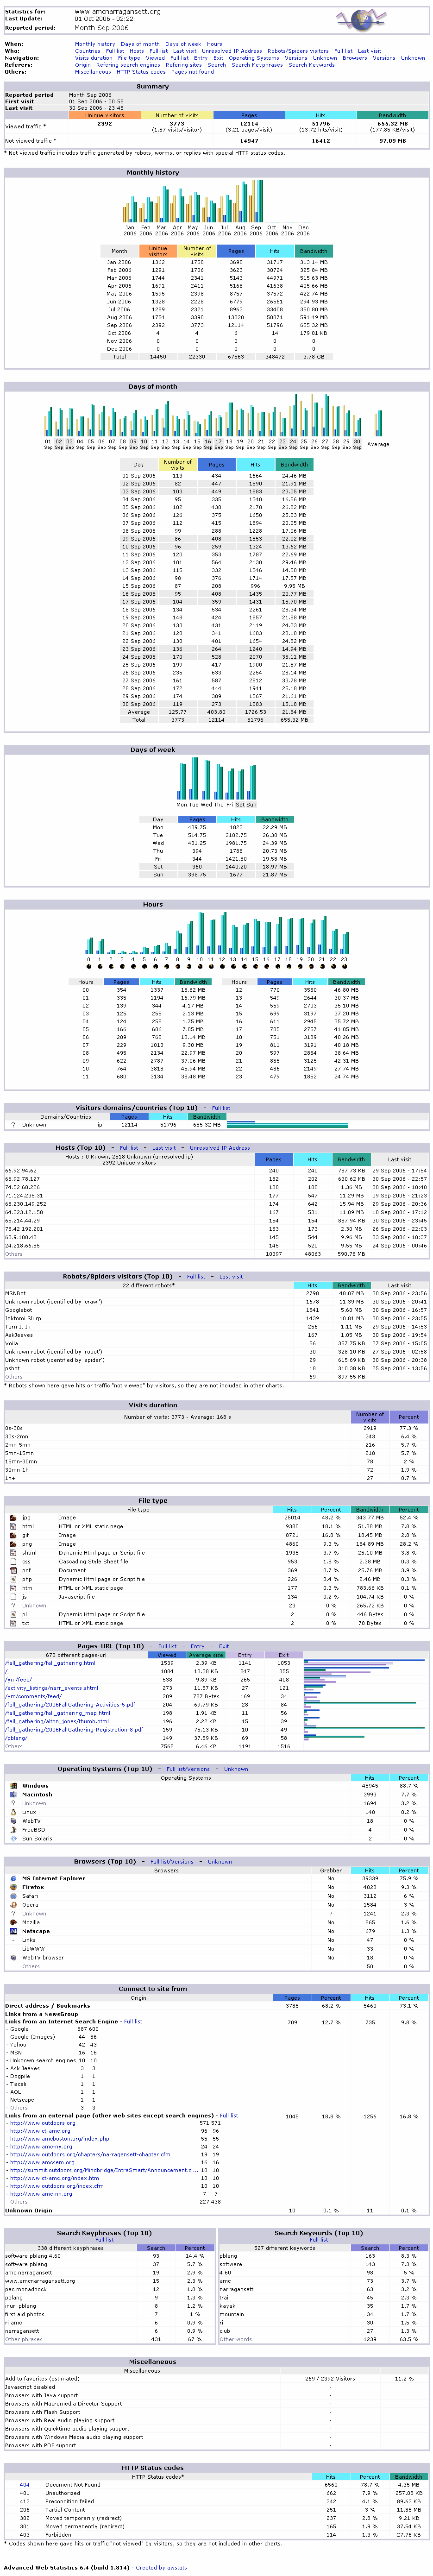The image size is (433, 2576).
Task: Click the Netscape browser icon
Action: click(x=13, y=1931)
